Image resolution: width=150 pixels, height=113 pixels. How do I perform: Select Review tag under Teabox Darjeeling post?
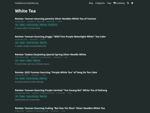pyautogui.click(x=22, y=61)
